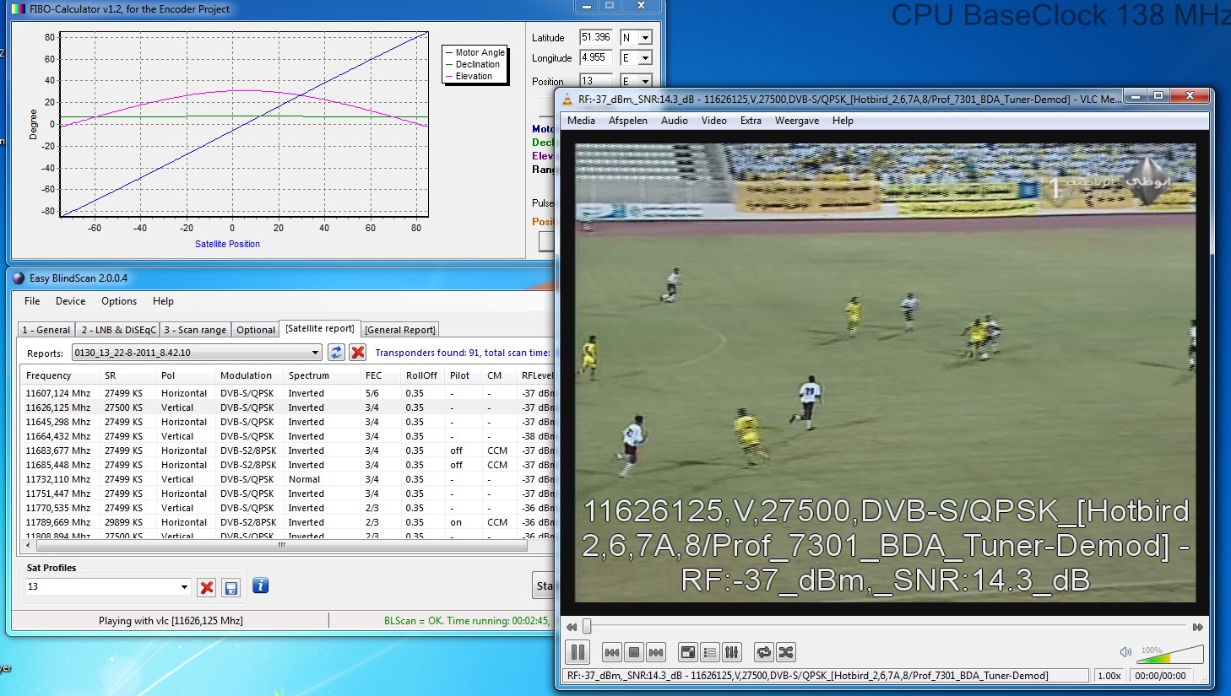Open VLC Extra menu

(751, 121)
